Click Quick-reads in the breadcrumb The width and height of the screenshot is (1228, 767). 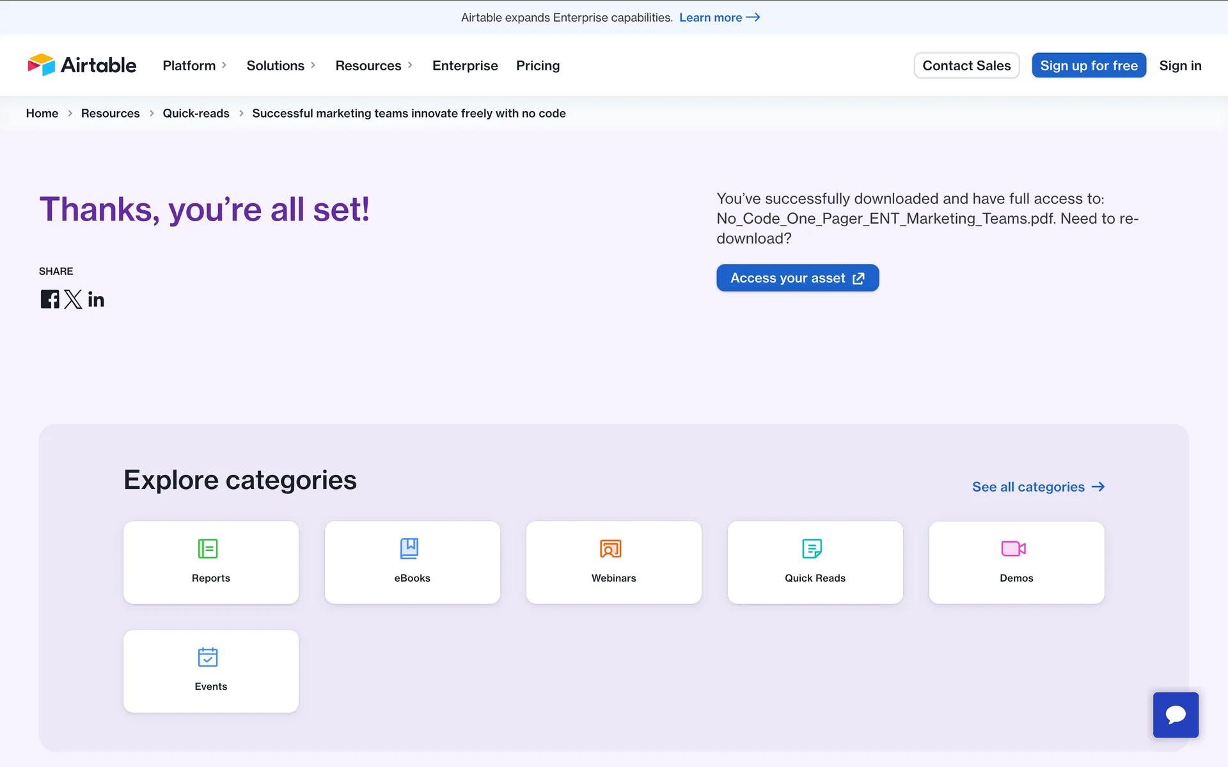click(196, 113)
